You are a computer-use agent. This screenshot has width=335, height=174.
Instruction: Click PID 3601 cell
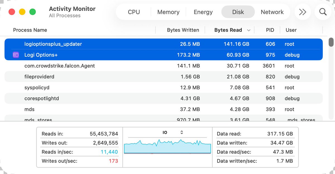tap(269, 66)
